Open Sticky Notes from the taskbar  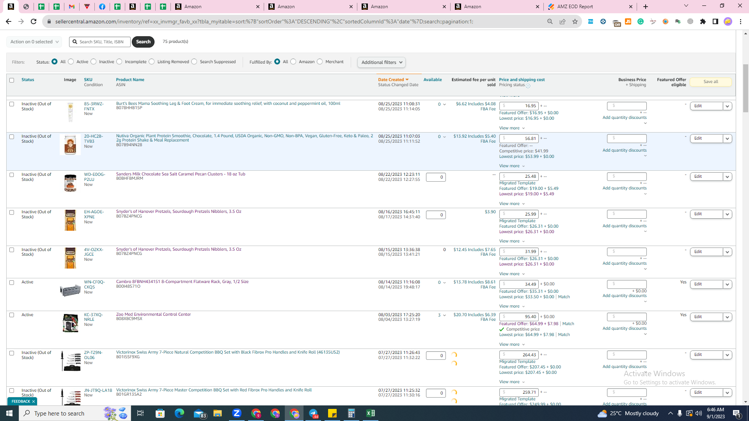point(332,413)
